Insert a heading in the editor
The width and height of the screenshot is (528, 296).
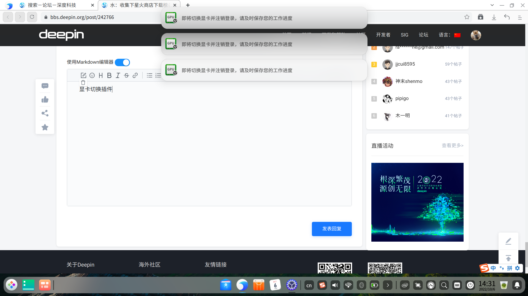click(100, 75)
